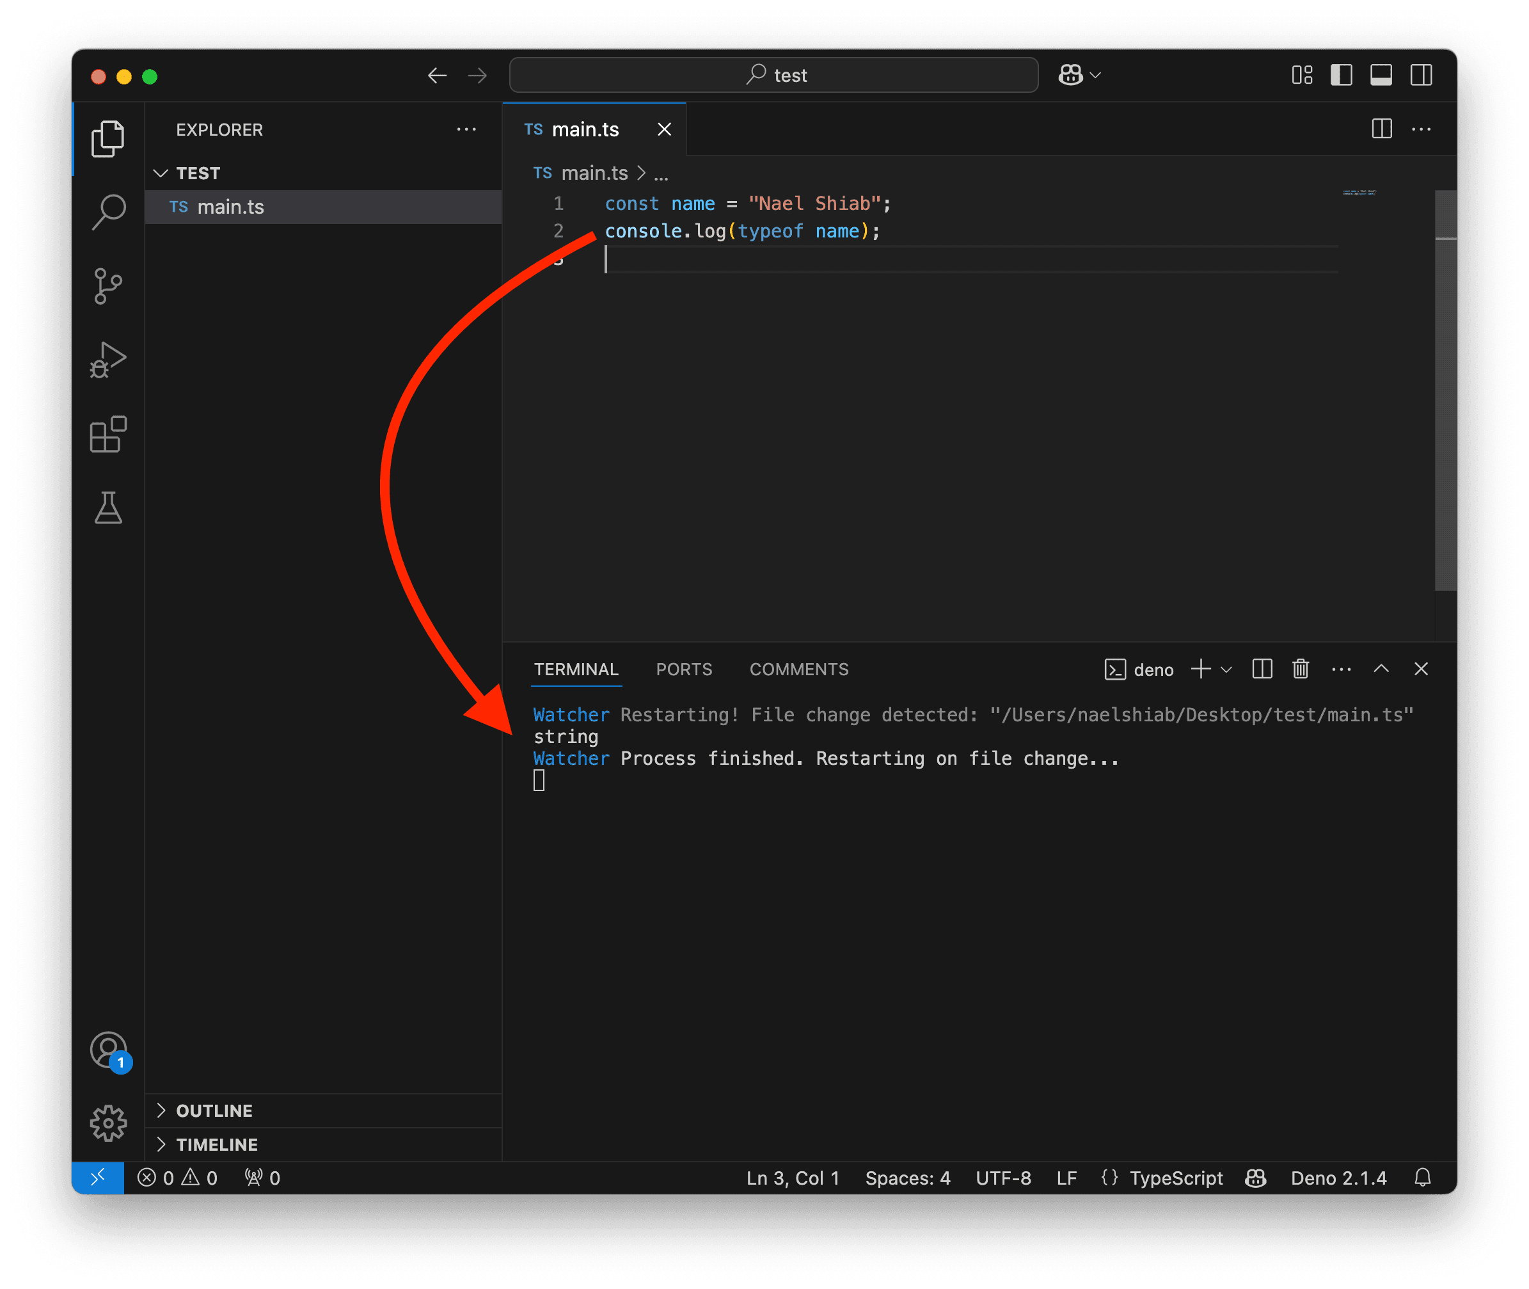Switch to the COMMENTS tab
Viewport: 1529px width, 1289px height.
click(x=798, y=669)
